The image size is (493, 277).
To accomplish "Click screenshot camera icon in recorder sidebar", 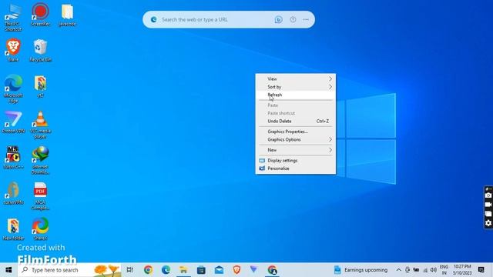I will coord(488,195).
